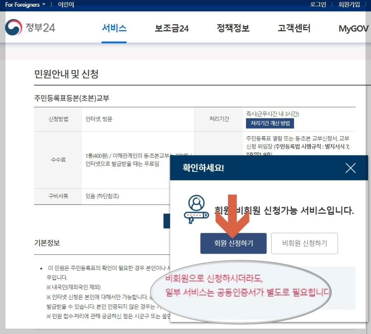Close the 확인하세요 popup with the X icon

[350, 168]
